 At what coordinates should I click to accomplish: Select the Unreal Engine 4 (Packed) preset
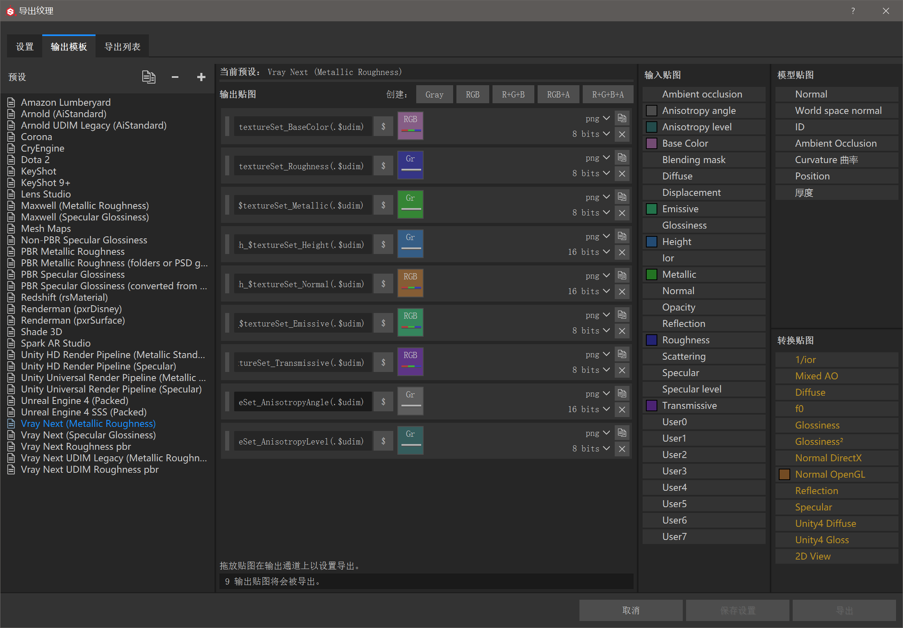[x=75, y=401]
